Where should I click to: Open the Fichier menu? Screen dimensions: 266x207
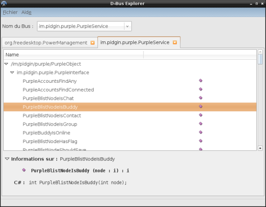pyautogui.click(x=10, y=12)
